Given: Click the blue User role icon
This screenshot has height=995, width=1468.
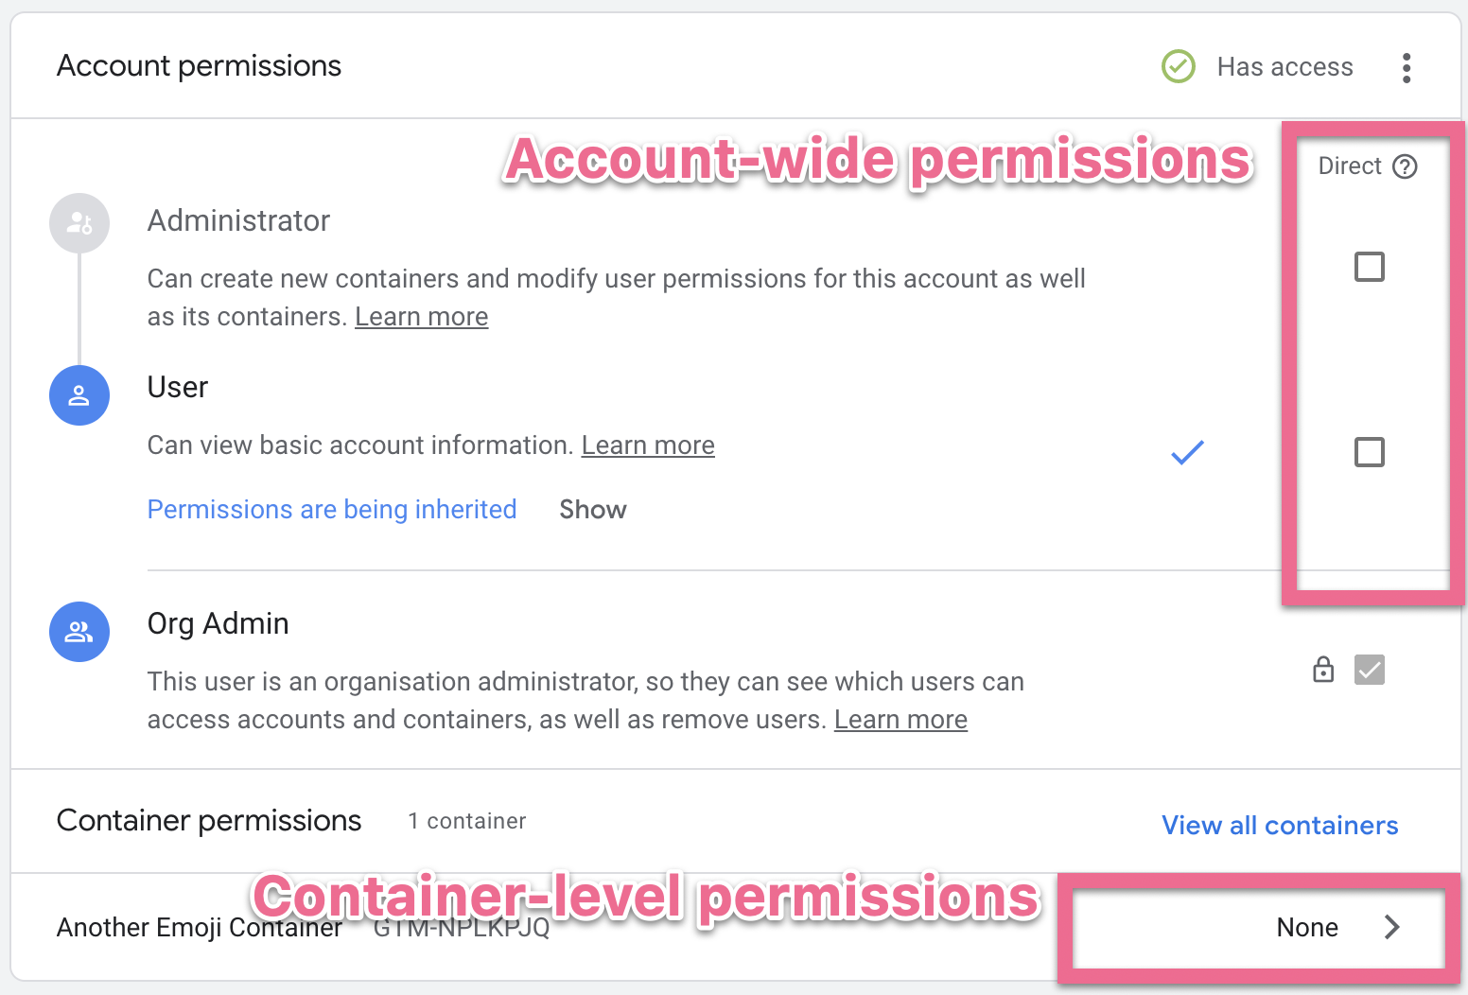Looking at the screenshot, I should [x=79, y=395].
